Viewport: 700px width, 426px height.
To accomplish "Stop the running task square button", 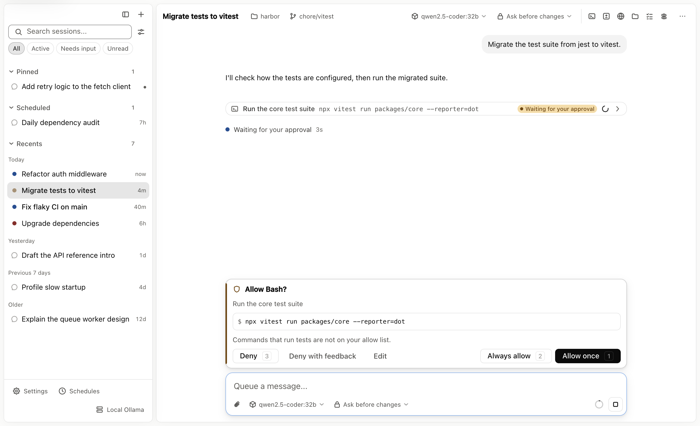I will 616,404.
